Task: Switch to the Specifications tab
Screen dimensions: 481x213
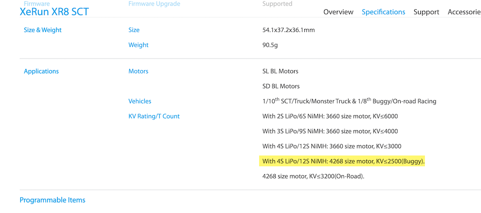Action: click(x=383, y=12)
